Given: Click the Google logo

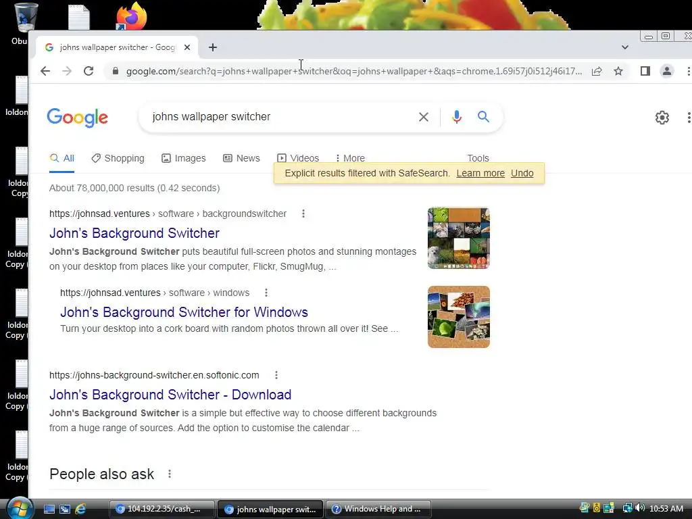Looking at the screenshot, I should (x=77, y=118).
